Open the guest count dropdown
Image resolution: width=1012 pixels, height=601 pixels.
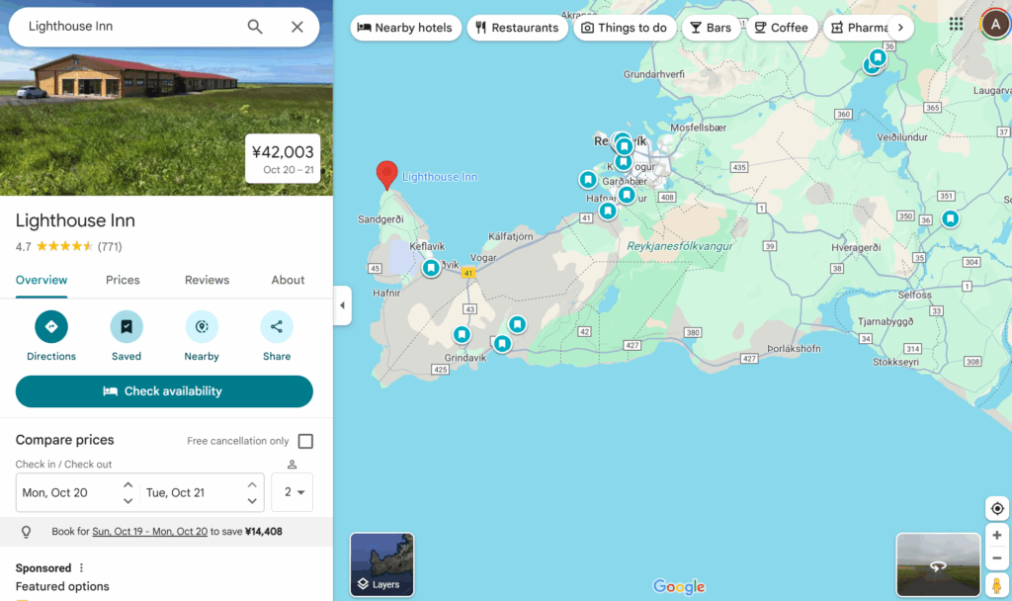pyautogui.click(x=293, y=492)
